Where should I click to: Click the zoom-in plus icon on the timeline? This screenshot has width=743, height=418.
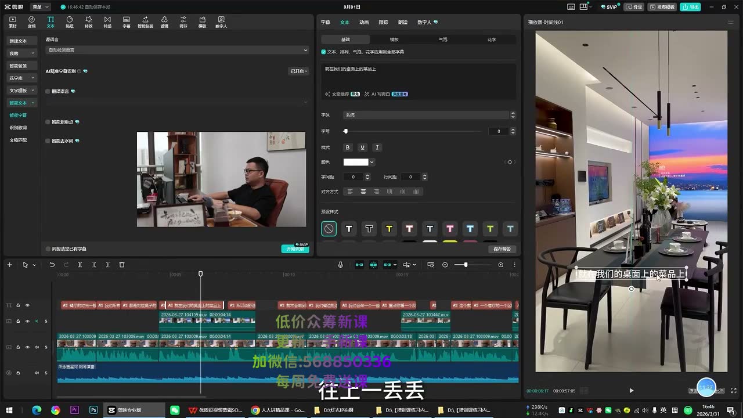click(501, 265)
